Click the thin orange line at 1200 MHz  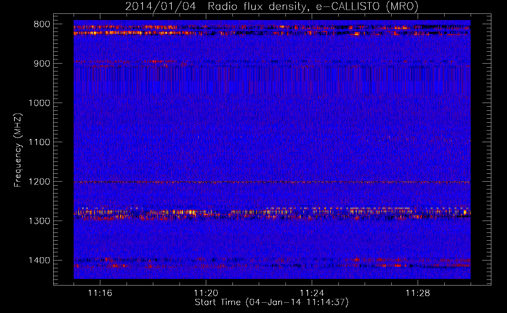point(272,182)
